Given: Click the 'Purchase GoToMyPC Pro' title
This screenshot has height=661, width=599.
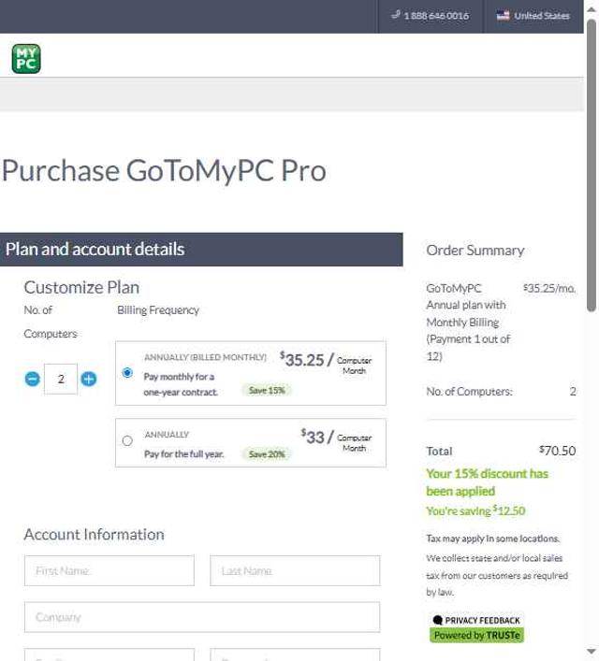Looking at the screenshot, I should click(164, 171).
